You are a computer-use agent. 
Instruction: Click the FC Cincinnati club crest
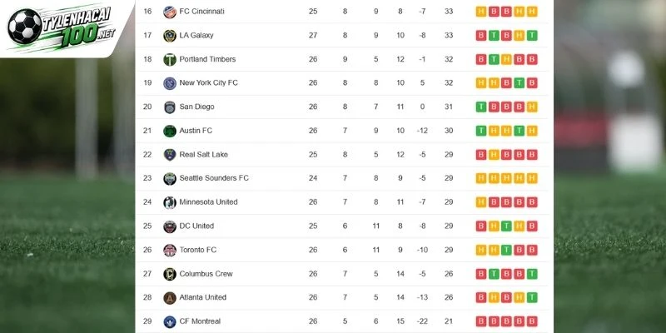[x=170, y=12]
